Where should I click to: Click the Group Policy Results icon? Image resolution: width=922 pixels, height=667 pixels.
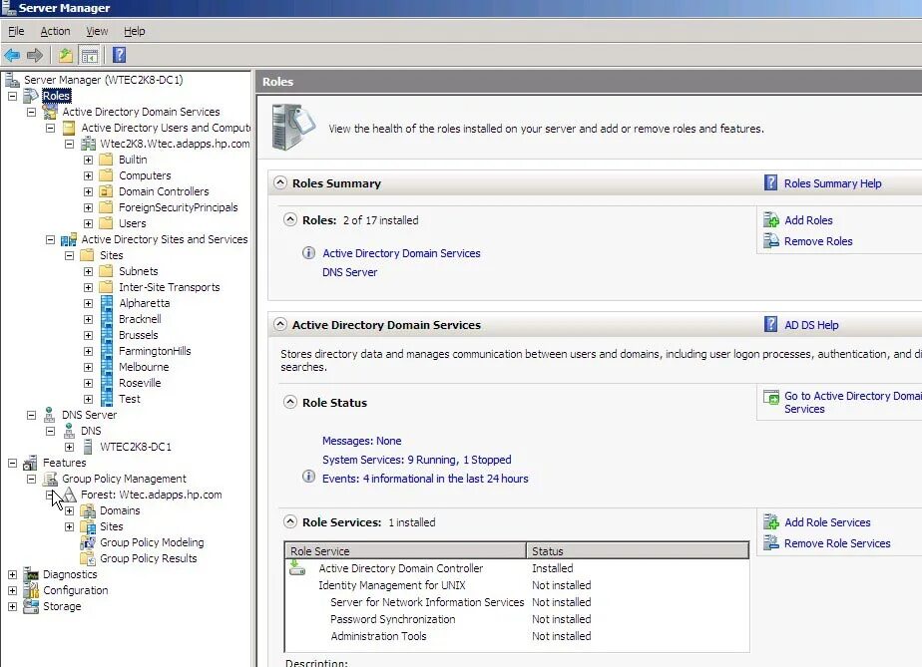pyautogui.click(x=88, y=558)
